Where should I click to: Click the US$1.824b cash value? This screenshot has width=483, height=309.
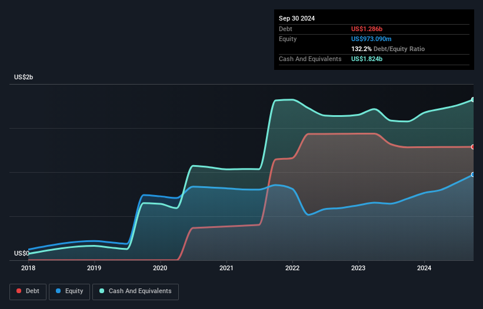(x=367, y=59)
